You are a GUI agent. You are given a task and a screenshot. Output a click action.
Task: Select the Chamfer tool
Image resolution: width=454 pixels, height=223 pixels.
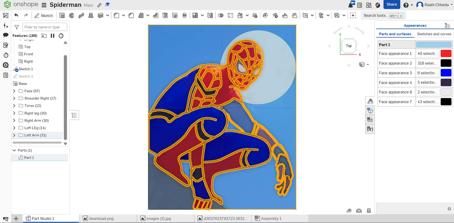tap(131, 15)
